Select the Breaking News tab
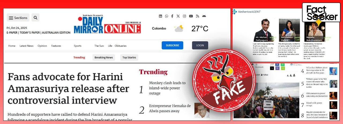This screenshot has height=124, width=343. (104, 57)
